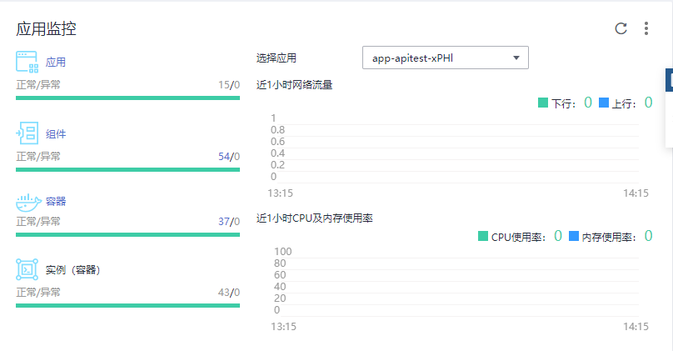Click the 应用 application window icon
Screen dimensions: 673x351
pyautogui.click(x=27, y=62)
